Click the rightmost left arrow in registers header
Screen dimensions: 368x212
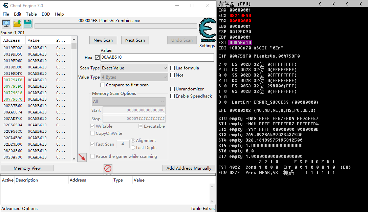(x=361, y=4)
